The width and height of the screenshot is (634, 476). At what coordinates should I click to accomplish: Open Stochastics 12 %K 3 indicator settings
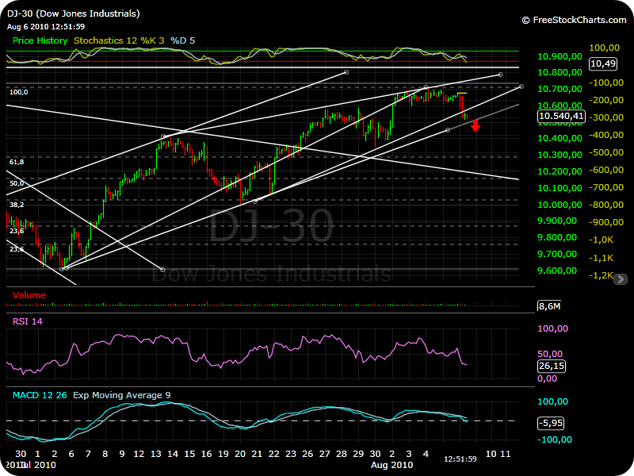119,40
